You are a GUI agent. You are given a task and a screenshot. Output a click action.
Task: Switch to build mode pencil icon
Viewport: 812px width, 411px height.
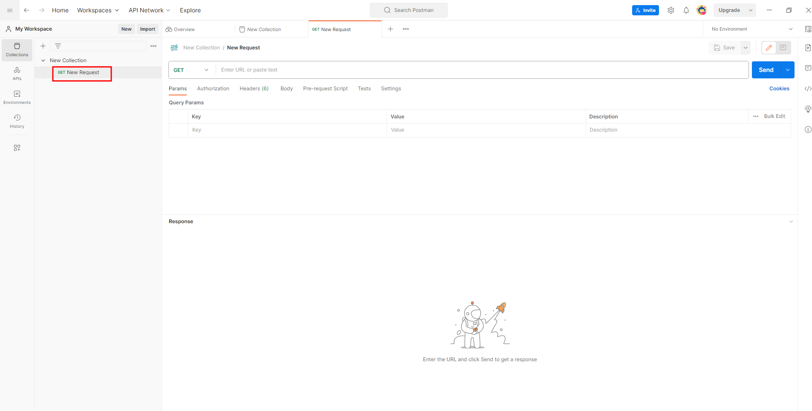[769, 48]
